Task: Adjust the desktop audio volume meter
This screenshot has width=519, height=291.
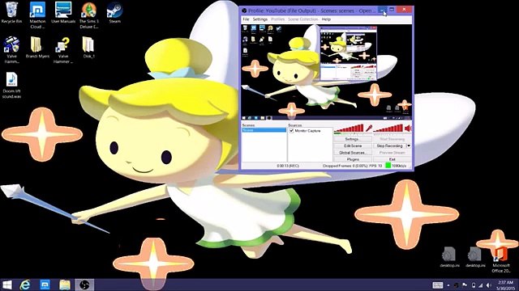Action: [388, 129]
